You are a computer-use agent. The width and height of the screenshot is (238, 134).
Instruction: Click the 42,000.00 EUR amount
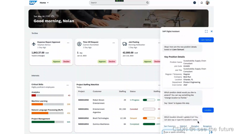[130, 53]
